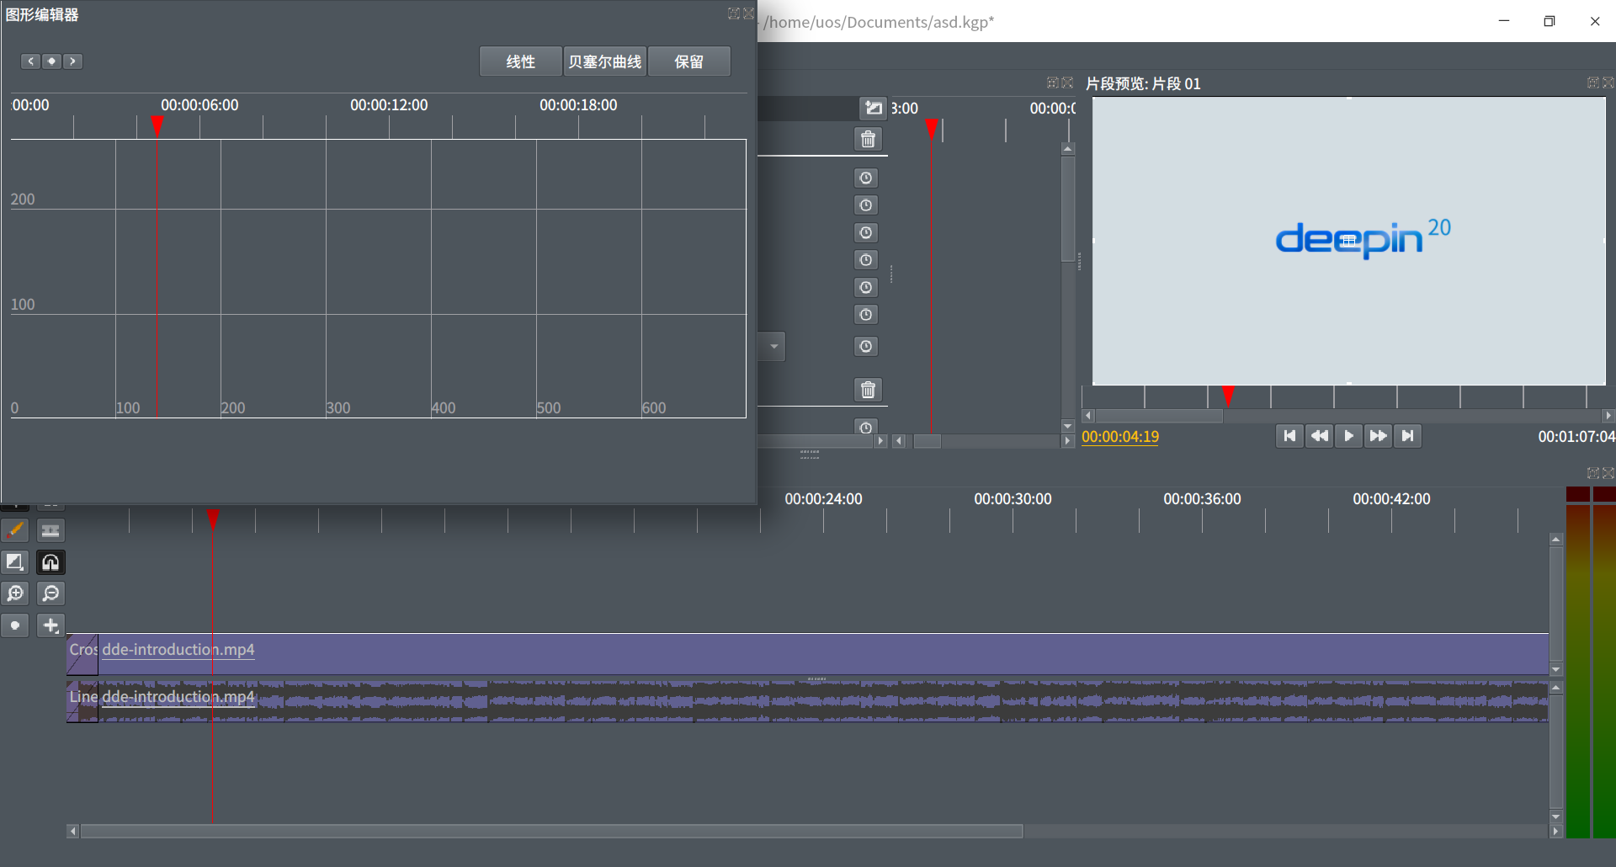Open the dropdown arrow in effects panel

click(773, 346)
